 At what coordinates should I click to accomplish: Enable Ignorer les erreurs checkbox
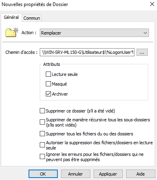[x=42, y=157]
